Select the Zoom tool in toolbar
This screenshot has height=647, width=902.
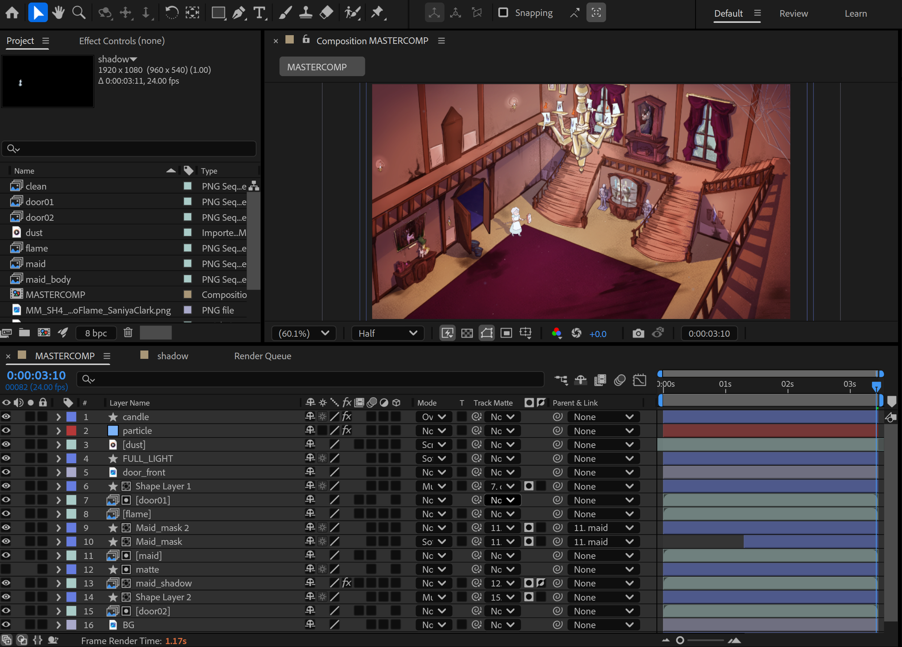(79, 13)
